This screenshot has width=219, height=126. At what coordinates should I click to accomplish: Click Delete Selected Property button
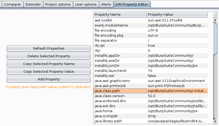49,56
